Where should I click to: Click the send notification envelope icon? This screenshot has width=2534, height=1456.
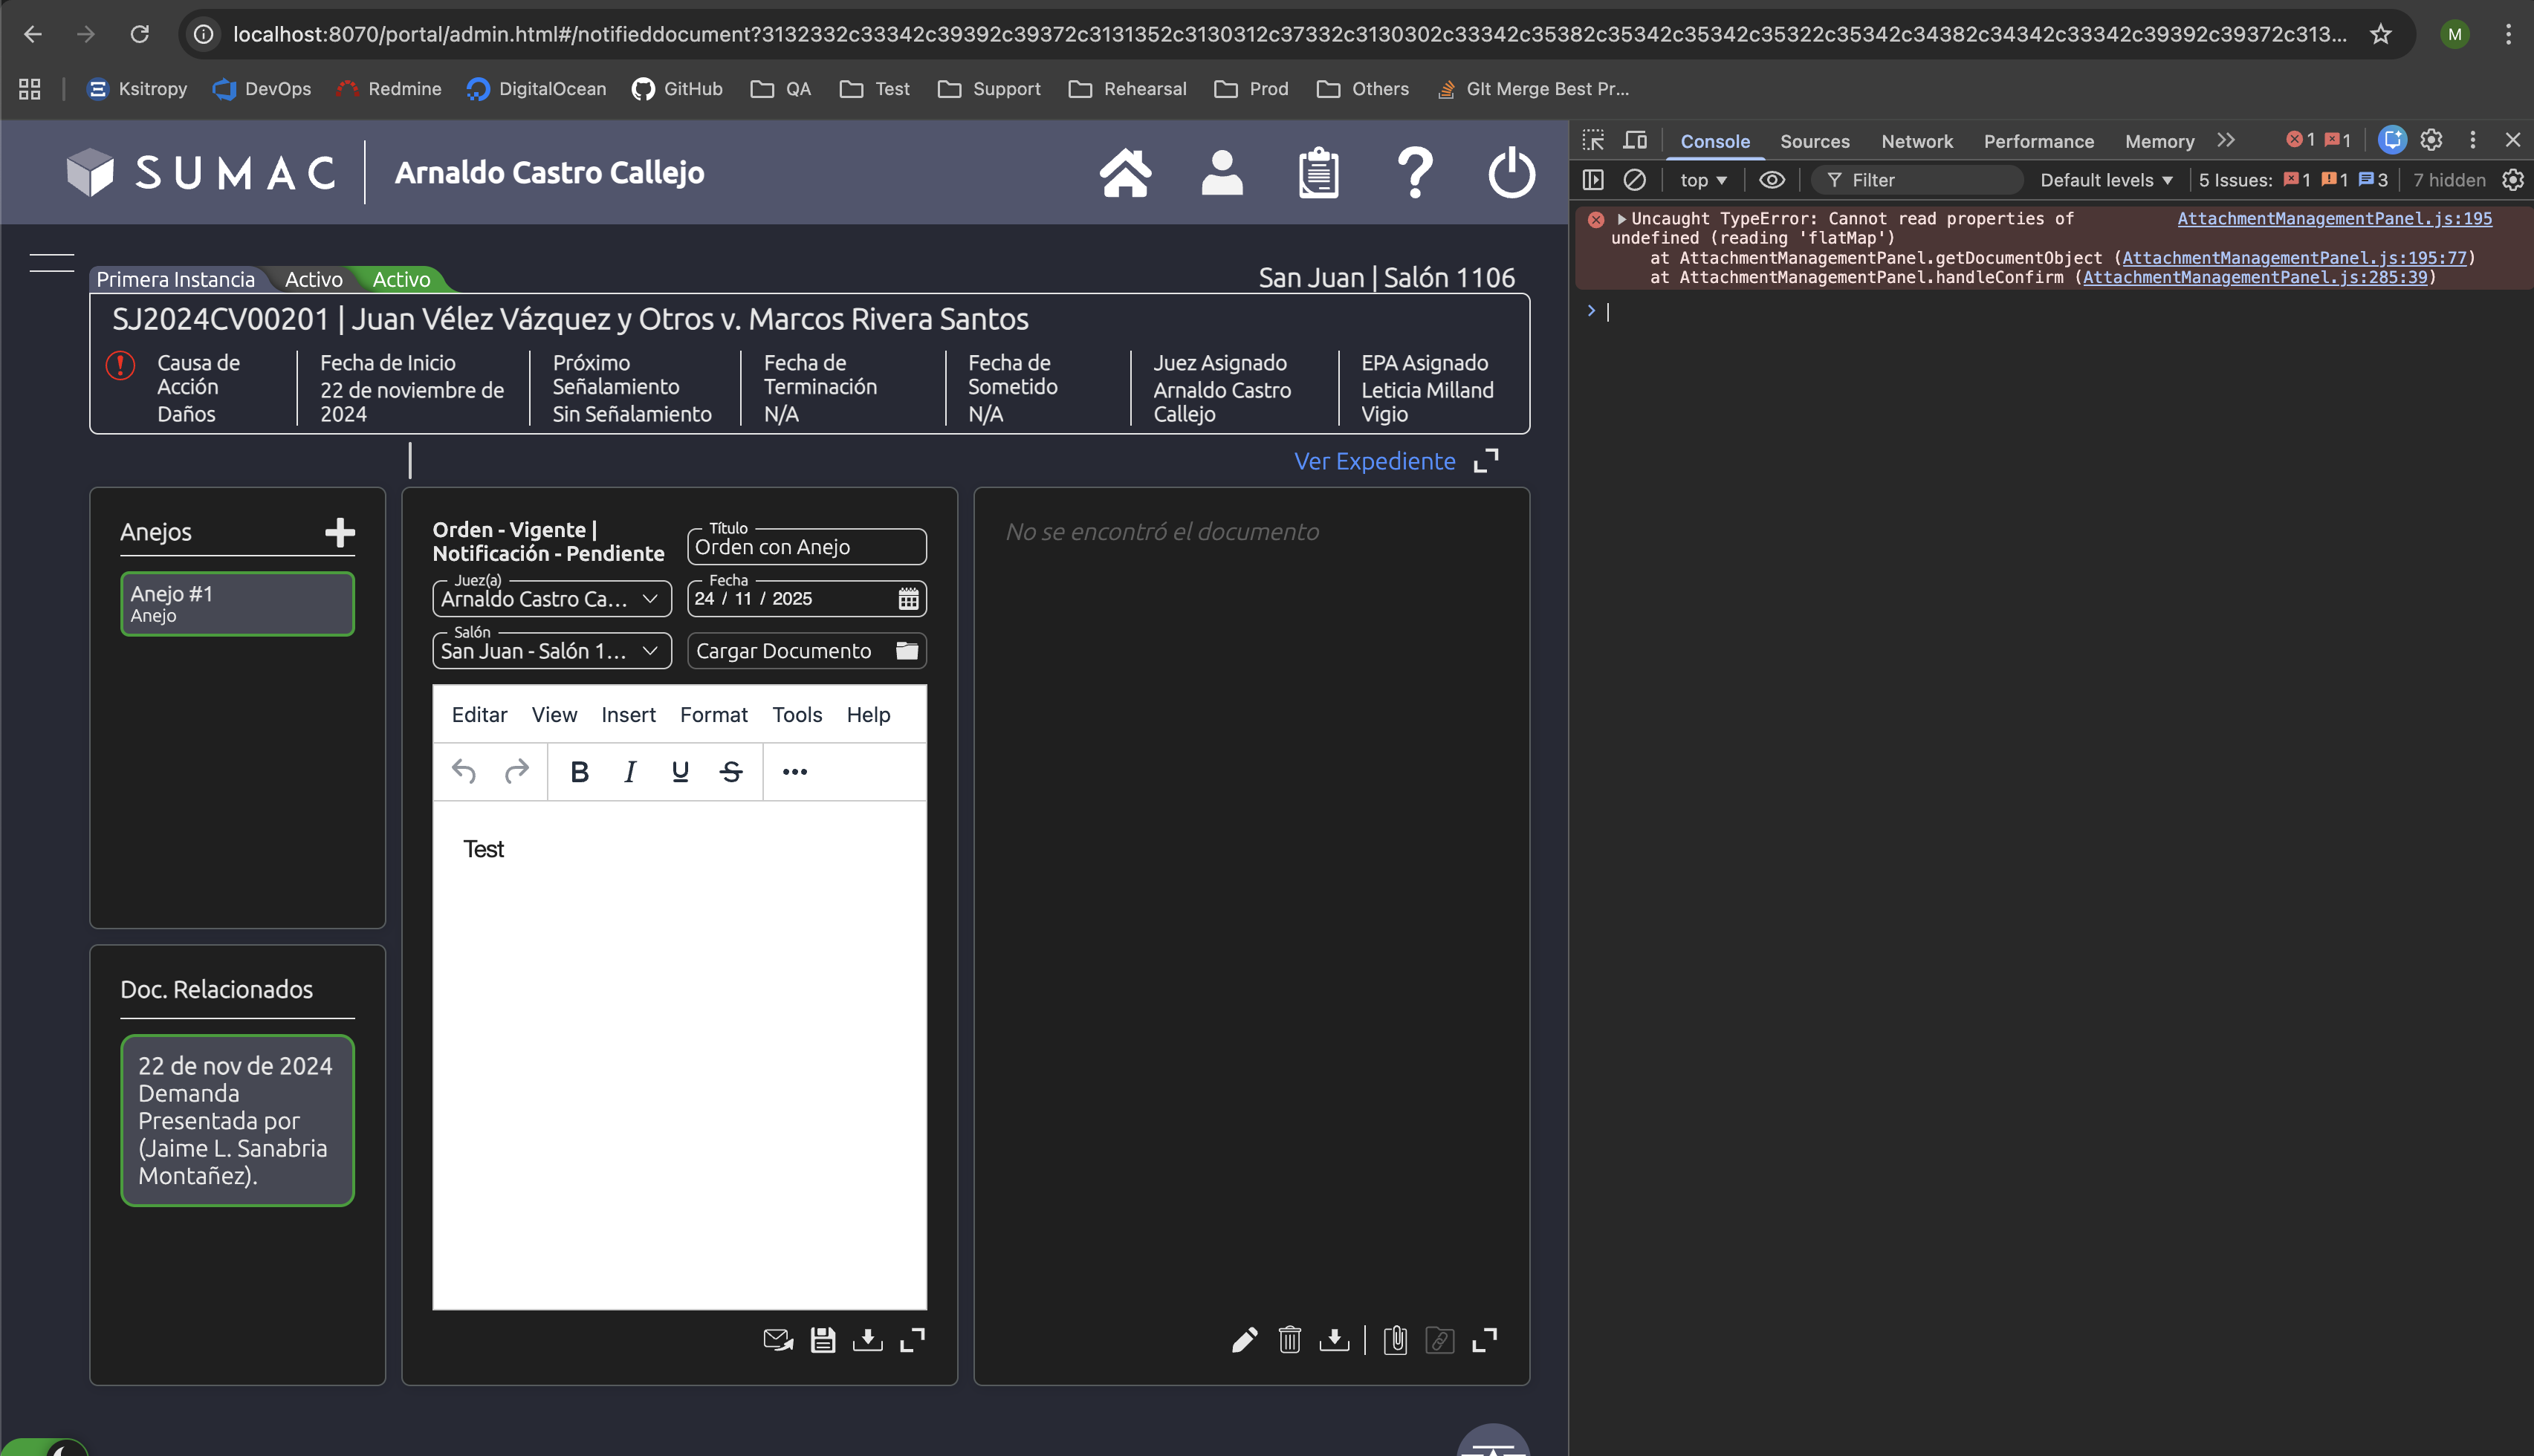click(778, 1340)
